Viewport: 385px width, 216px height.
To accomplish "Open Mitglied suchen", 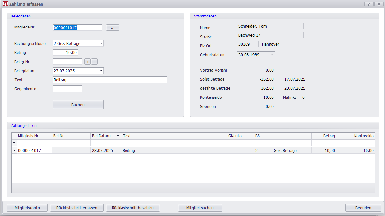I will coord(200,208).
